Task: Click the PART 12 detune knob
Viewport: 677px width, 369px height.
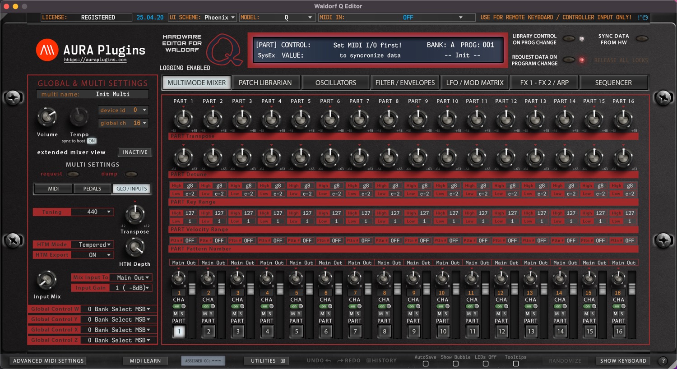Action: [x=506, y=157]
